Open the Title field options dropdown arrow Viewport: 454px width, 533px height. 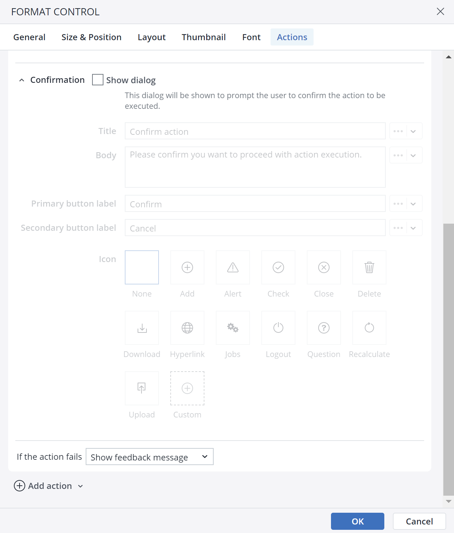pos(413,131)
